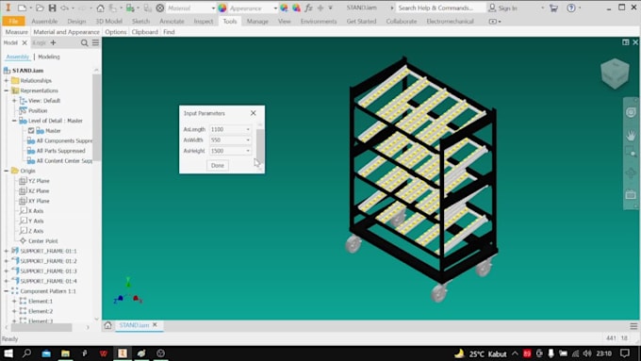Close the Input Parameters dialog
641x361 pixels.
point(253,113)
